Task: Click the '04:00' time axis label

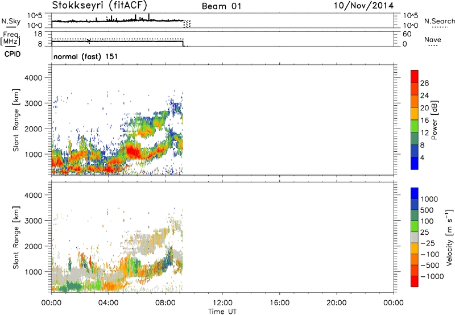Action: 108,303
